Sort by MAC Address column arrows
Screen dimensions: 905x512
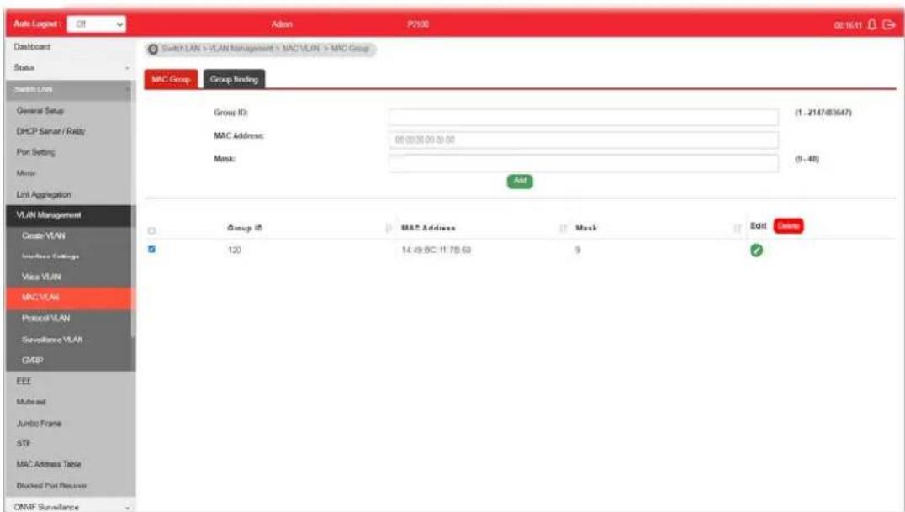pyautogui.click(x=563, y=229)
